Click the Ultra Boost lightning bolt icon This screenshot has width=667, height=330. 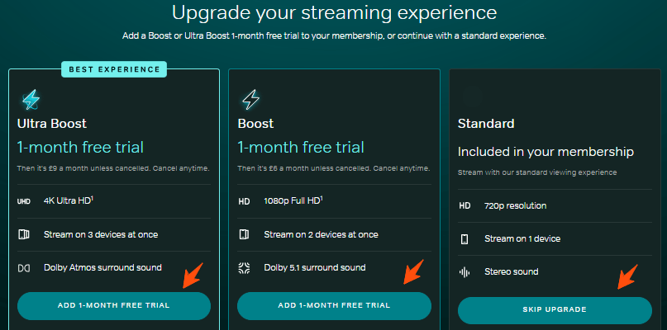(x=31, y=100)
